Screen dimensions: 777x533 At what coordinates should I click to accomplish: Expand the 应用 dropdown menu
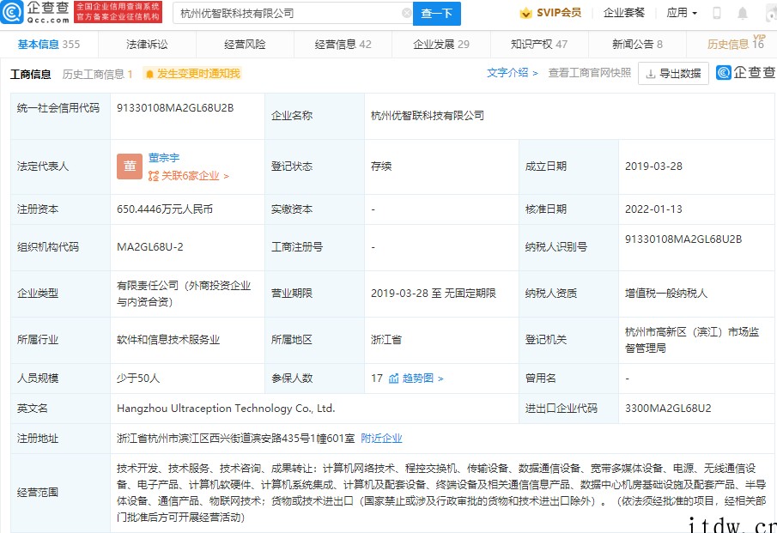tap(682, 13)
